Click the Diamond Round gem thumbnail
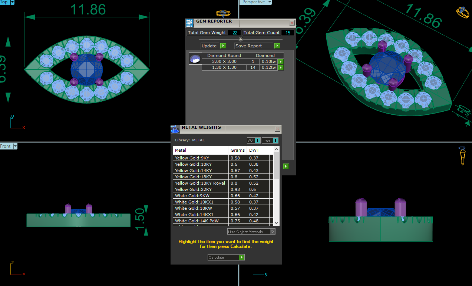Image resolution: width=472 pixels, height=286 pixels. (x=195, y=59)
